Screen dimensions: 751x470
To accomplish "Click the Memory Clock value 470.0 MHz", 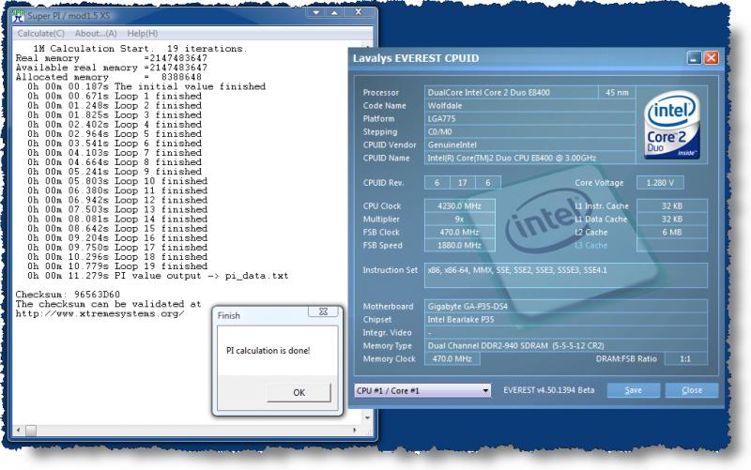I will pos(452,358).
